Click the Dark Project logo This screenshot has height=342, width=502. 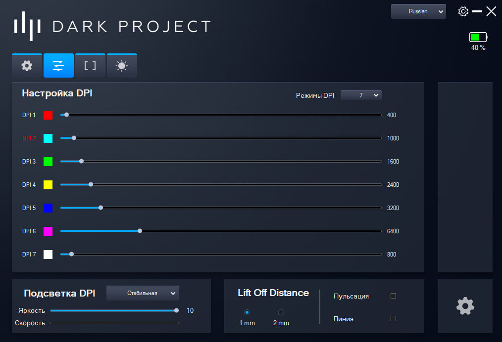click(x=112, y=26)
